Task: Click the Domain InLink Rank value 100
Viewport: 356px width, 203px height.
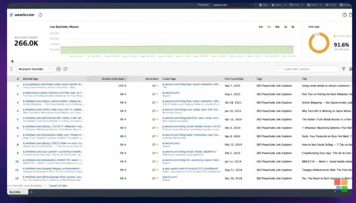Action: (121, 86)
